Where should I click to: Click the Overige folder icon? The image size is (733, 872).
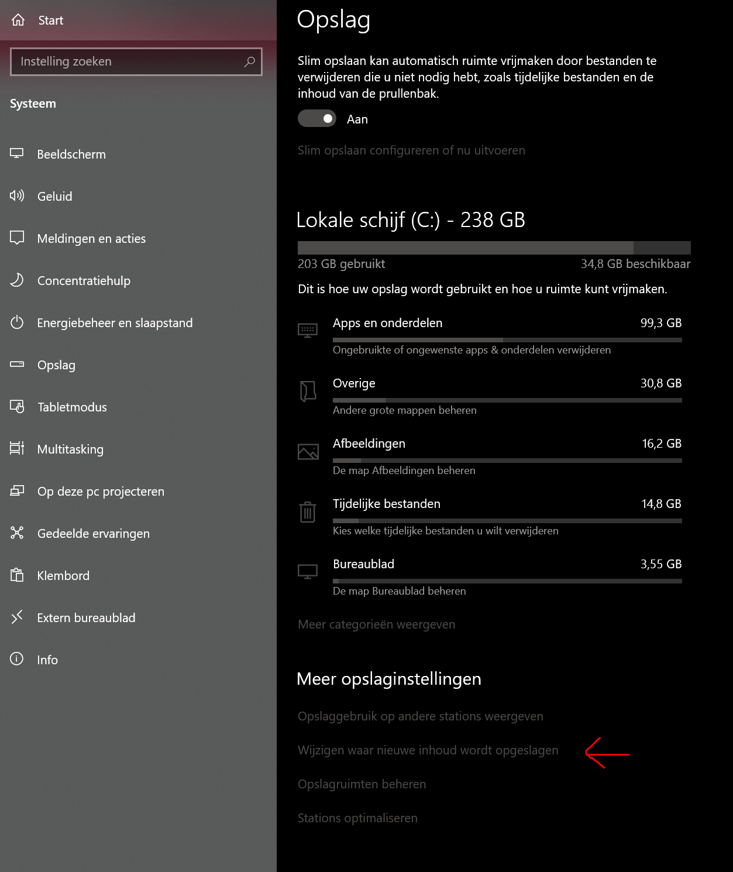tap(308, 391)
